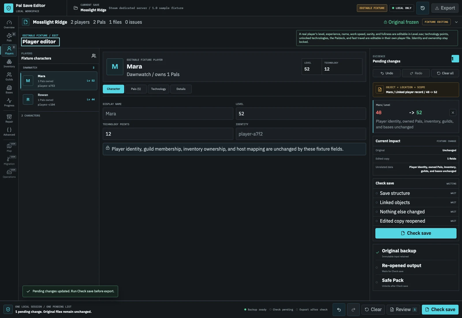Viewport: 462px width, 318px height.
Task: Click Undo in Pending changes panel
Action: [x=387, y=73]
